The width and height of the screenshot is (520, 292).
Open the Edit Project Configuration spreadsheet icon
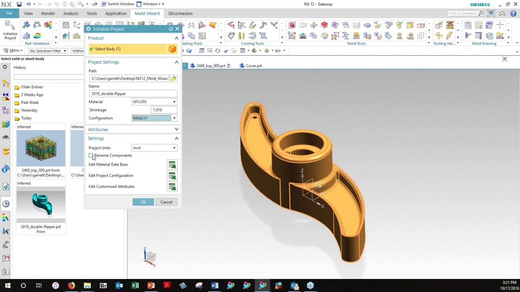(172, 176)
